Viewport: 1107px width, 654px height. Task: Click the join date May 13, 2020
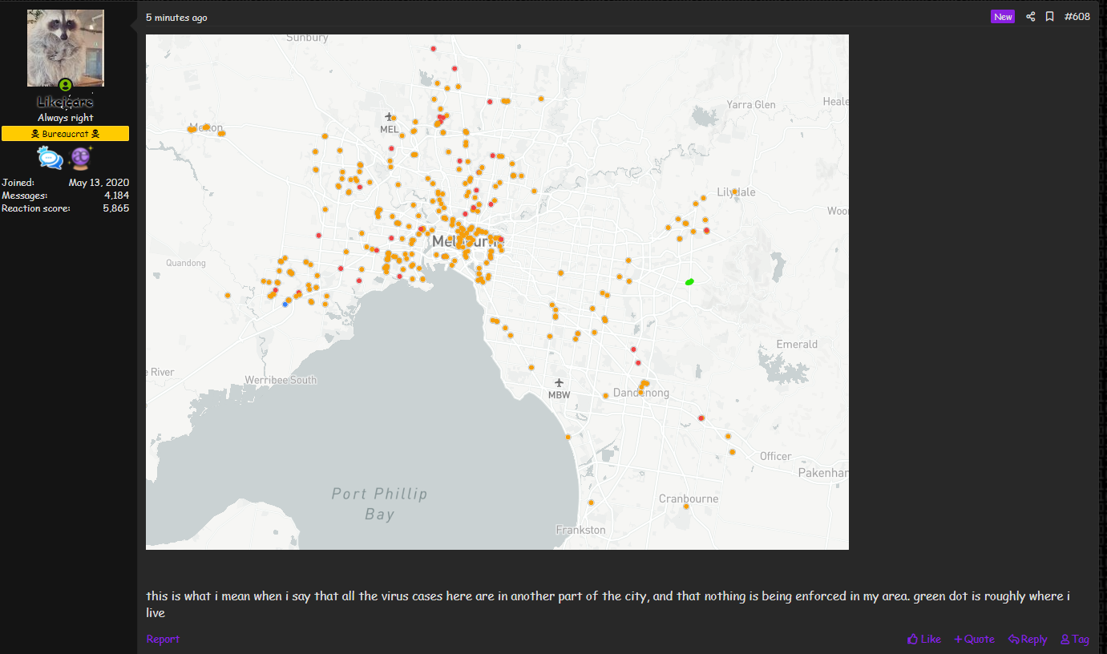99,183
